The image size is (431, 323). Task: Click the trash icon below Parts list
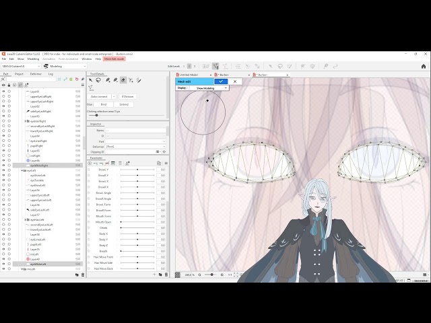coord(83,275)
